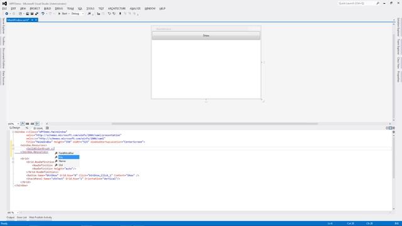Close the MainWindow.xaml document tab
Image resolution: width=402 pixels, height=226 pixels.
click(36, 20)
